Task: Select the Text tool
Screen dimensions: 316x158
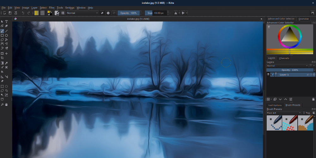Action: click(x=6, y=21)
